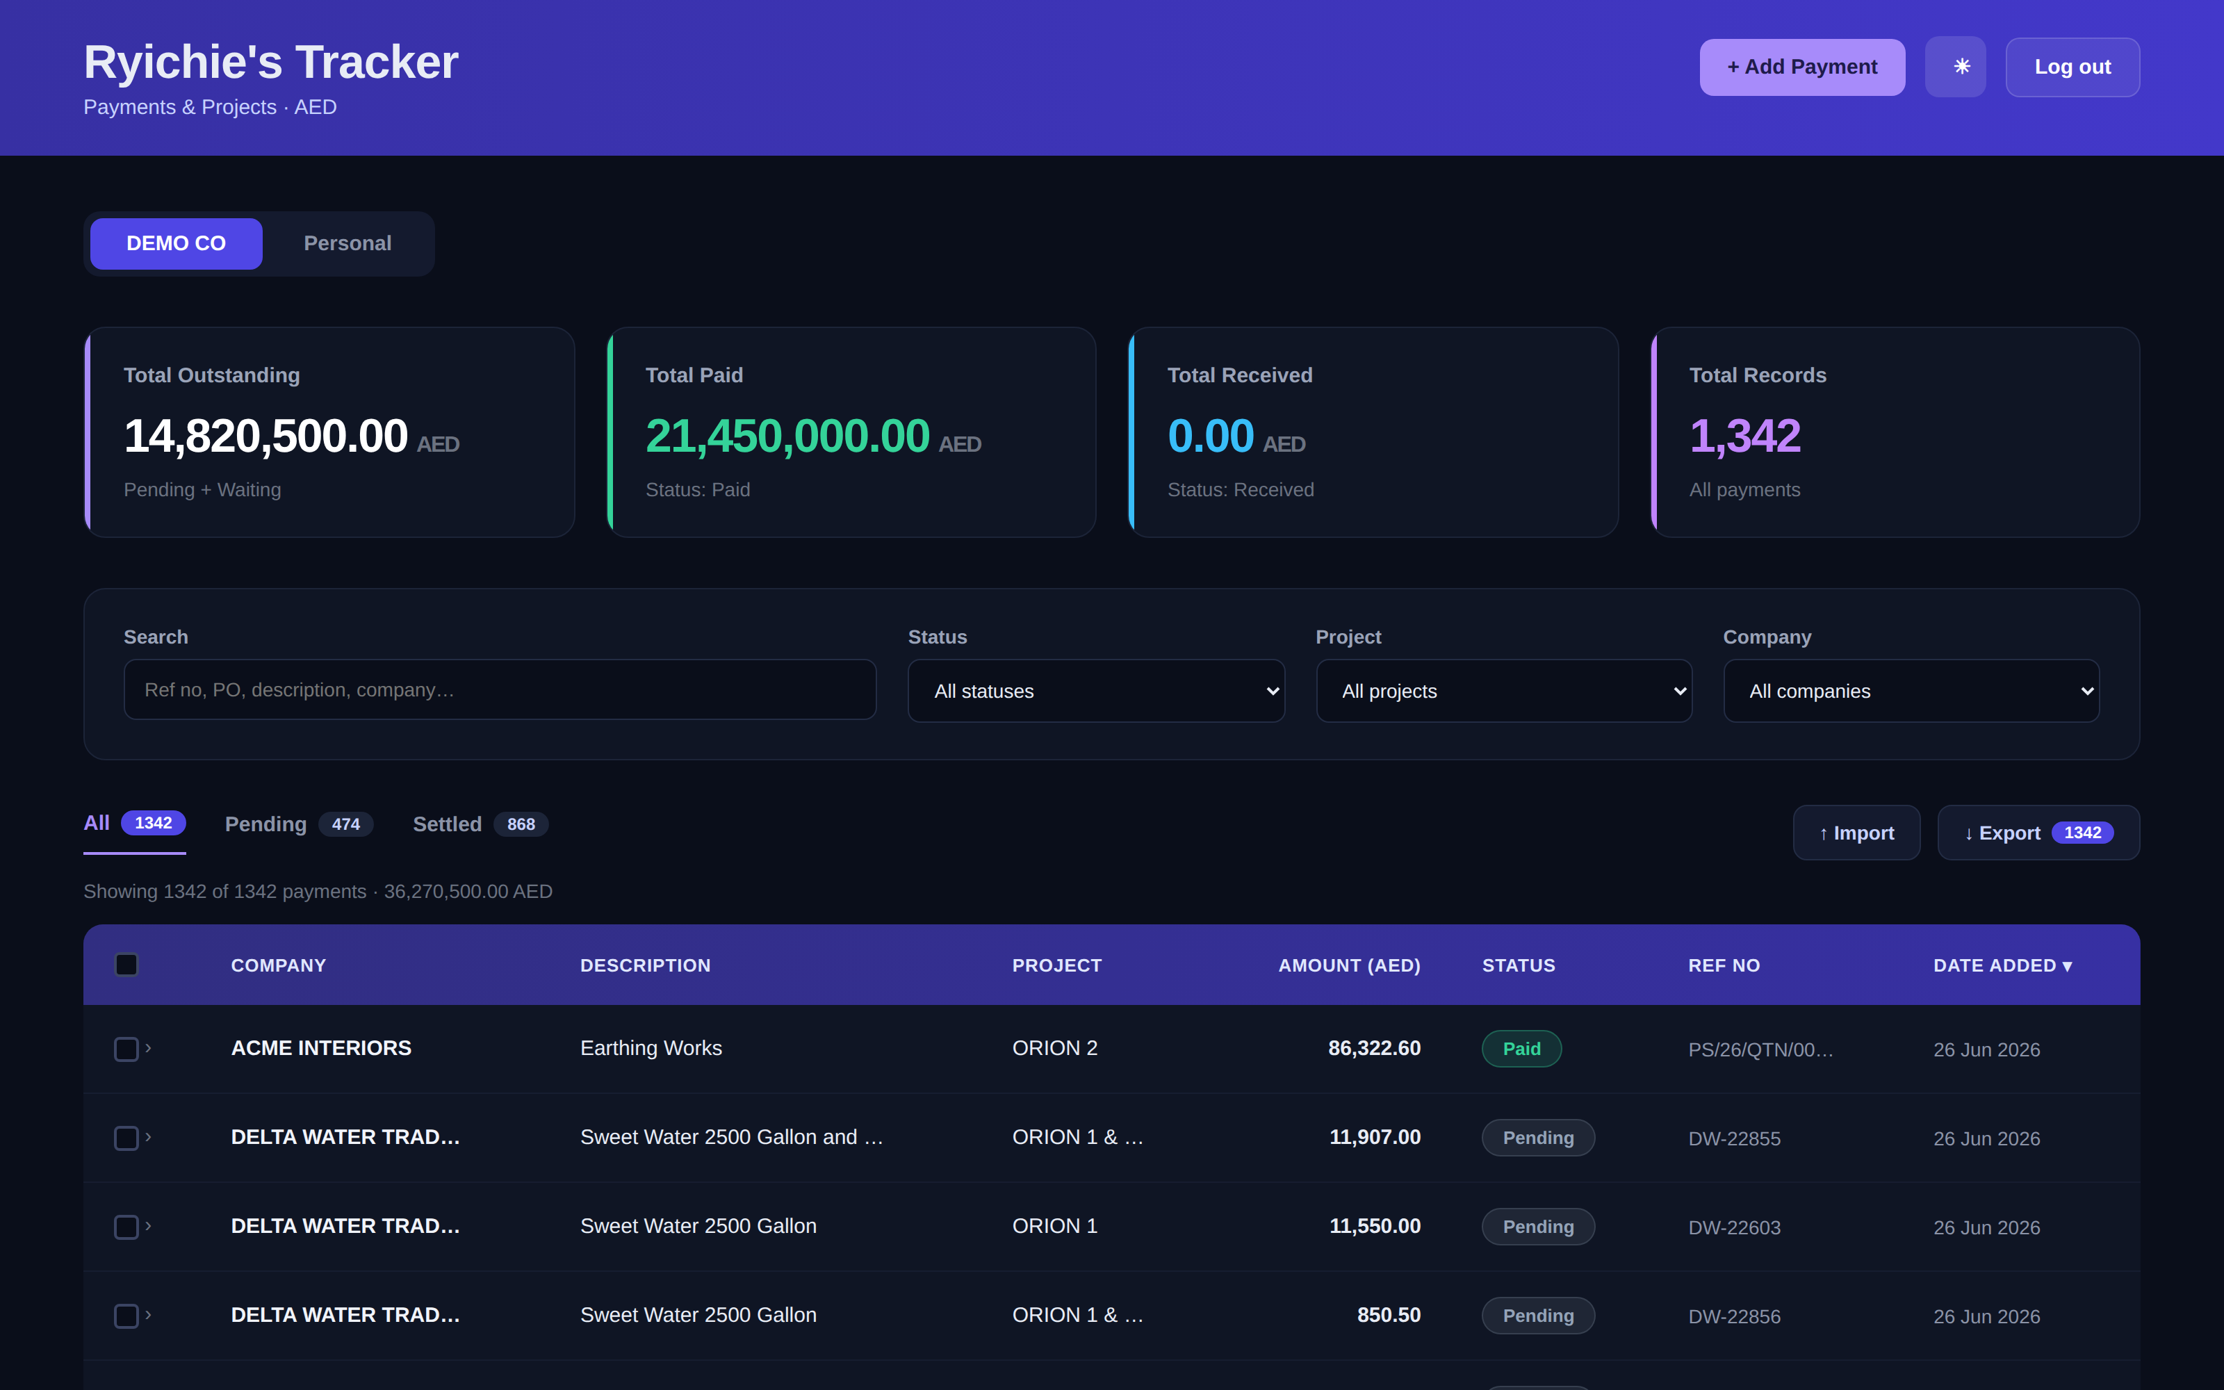Open the All projects dropdown
2224x1390 pixels.
1503,690
